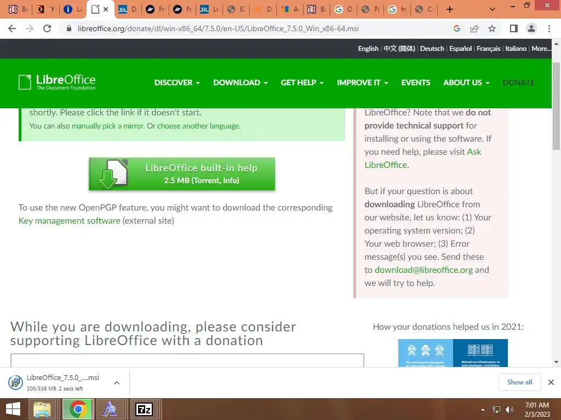Download LibreOffice built-in help

[182, 174]
